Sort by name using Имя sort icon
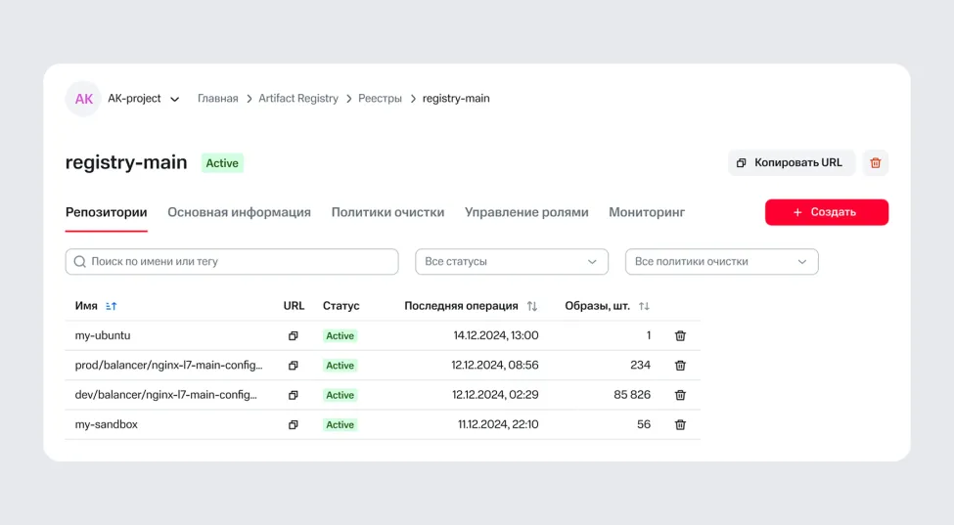The image size is (954, 525). [112, 306]
